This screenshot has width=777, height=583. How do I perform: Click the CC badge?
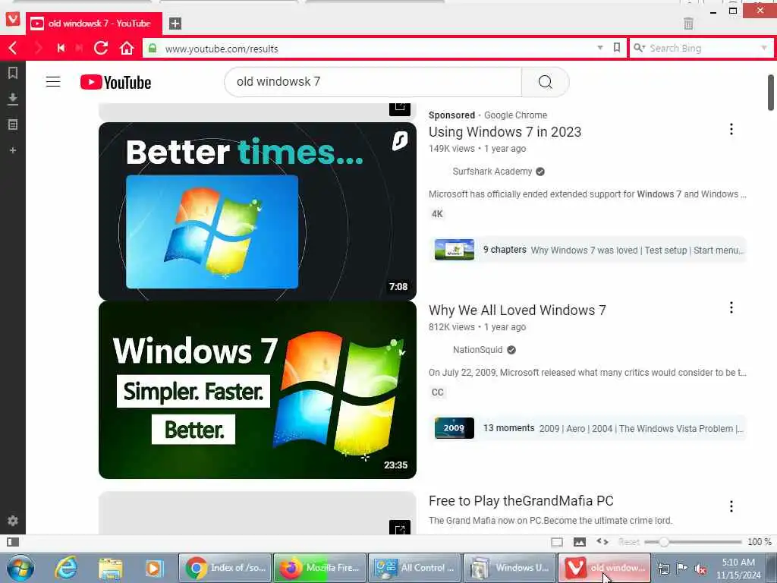[x=437, y=392]
